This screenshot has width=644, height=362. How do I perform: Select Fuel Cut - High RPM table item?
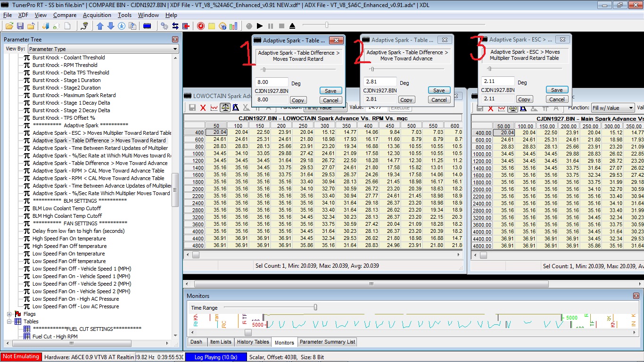55,337
